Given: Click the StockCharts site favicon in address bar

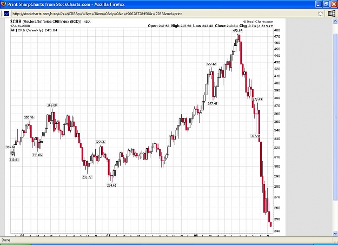Looking at the screenshot, I should coord(6,14).
